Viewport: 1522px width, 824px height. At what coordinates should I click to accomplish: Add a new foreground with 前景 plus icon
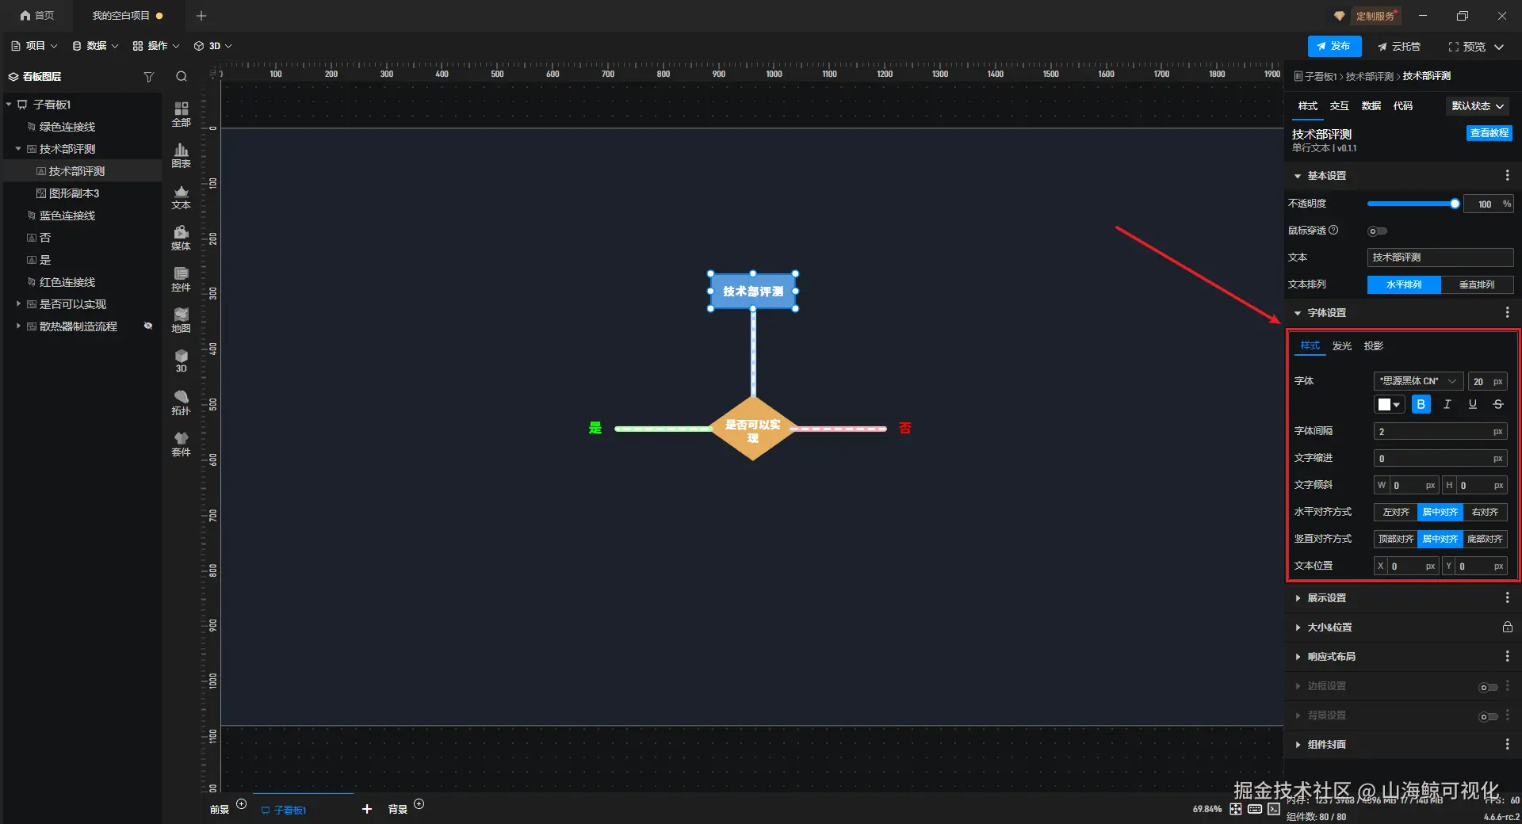click(x=242, y=804)
